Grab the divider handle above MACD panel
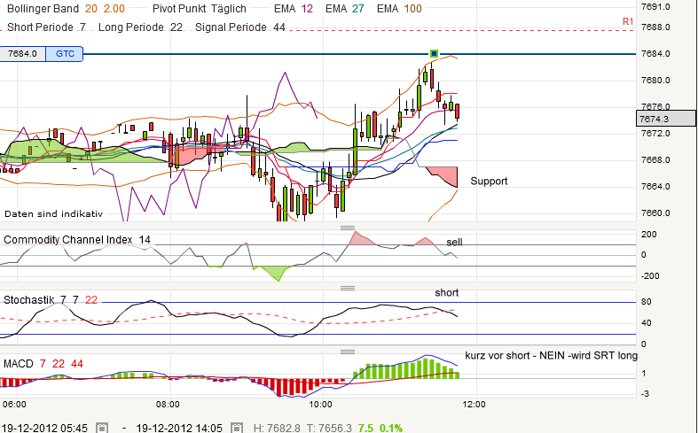Viewport: 698px width, 433px height. [x=347, y=352]
